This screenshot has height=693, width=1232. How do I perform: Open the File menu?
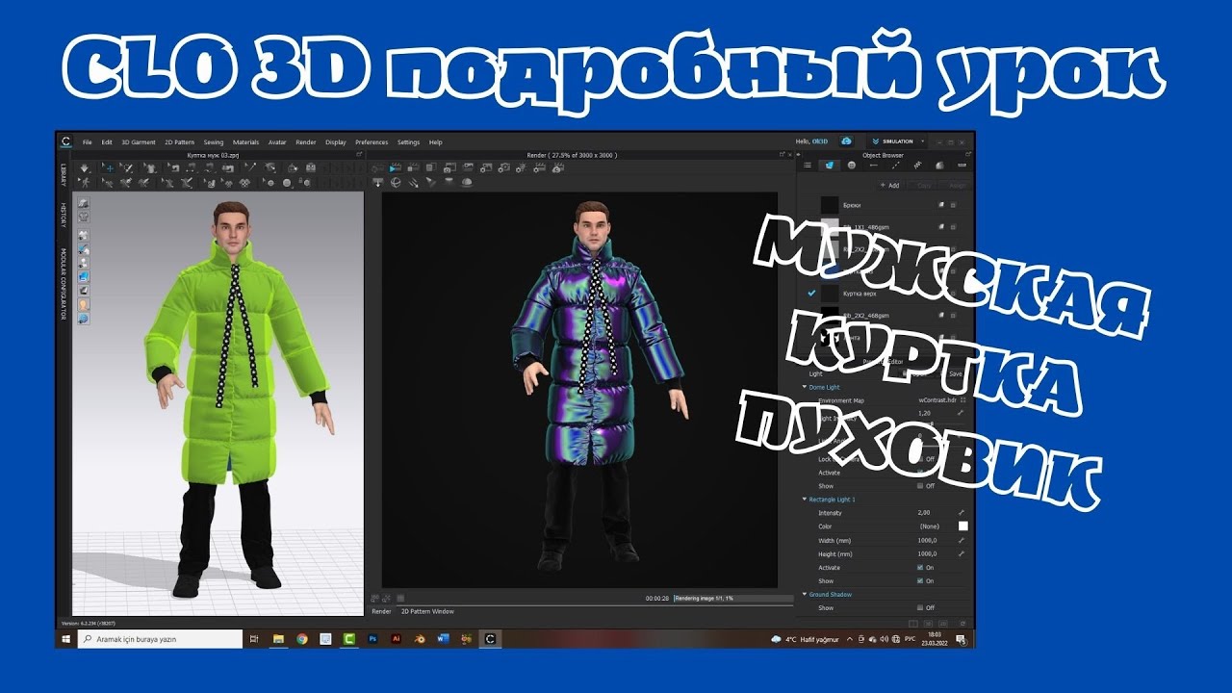(87, 142)
